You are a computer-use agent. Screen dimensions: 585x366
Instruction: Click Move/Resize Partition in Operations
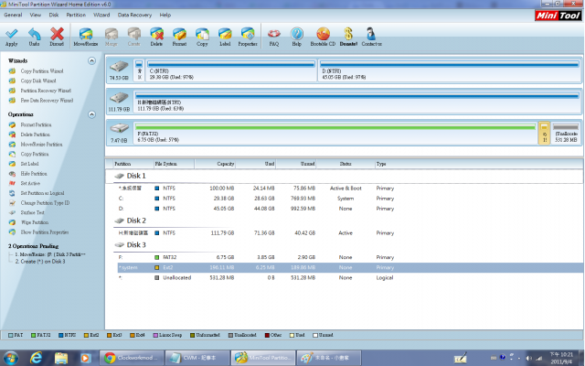coord(41,145)
